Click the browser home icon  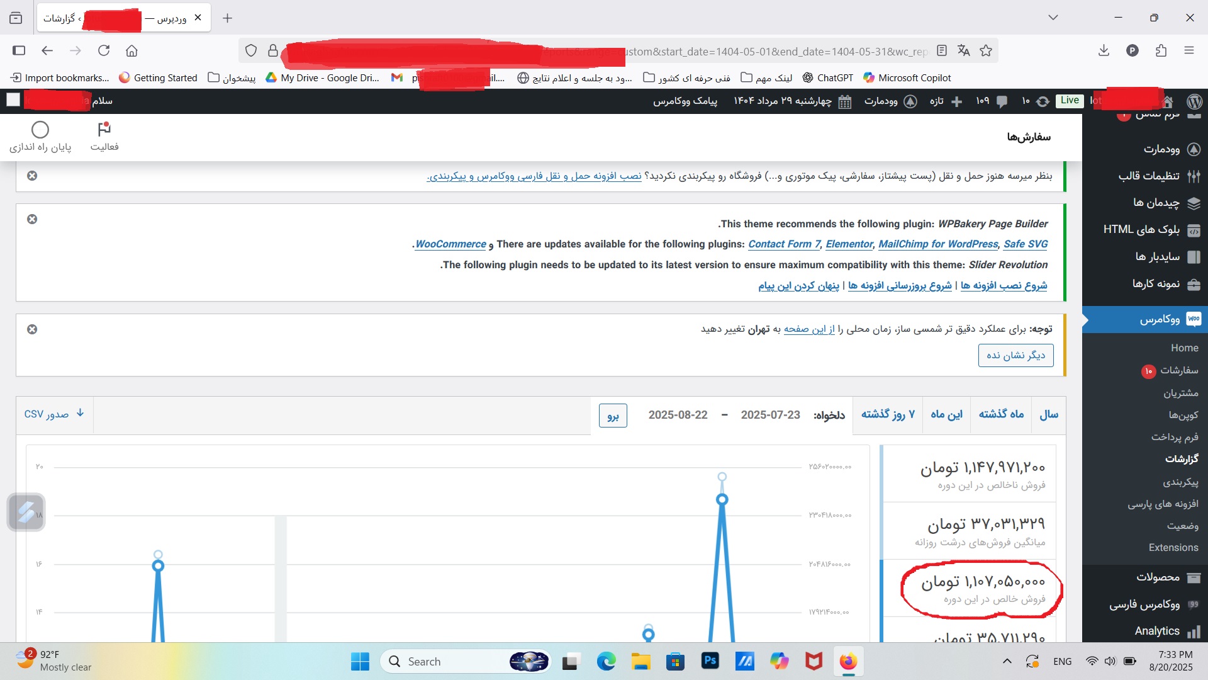click(131, 50)
